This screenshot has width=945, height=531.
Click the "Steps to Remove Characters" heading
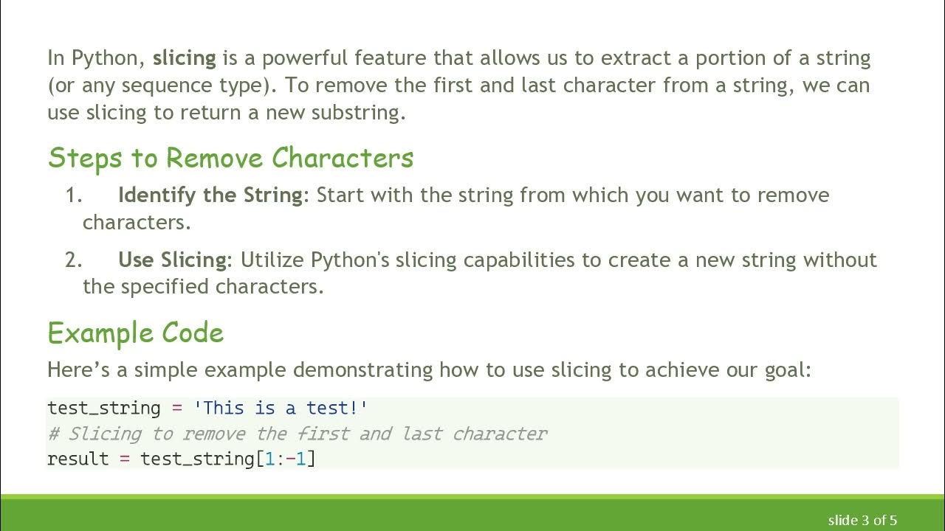[230, 158]
